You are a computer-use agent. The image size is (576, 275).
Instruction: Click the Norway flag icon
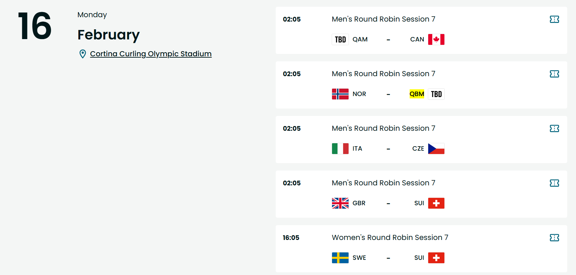click(x=340, y=94)
